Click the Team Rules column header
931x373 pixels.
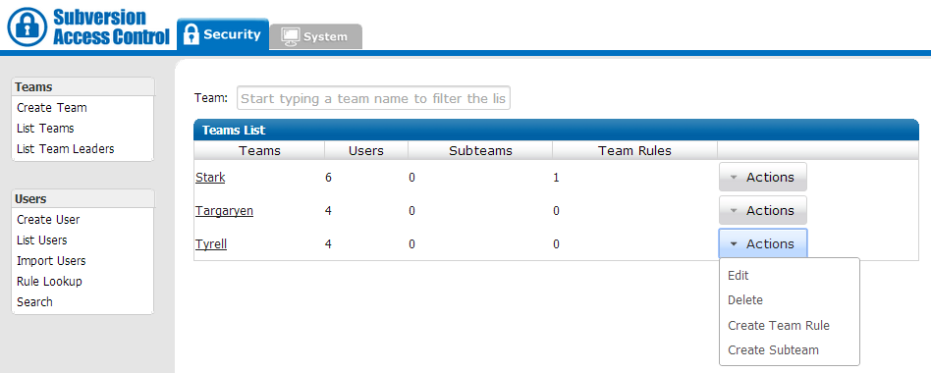tap(634, 150)
